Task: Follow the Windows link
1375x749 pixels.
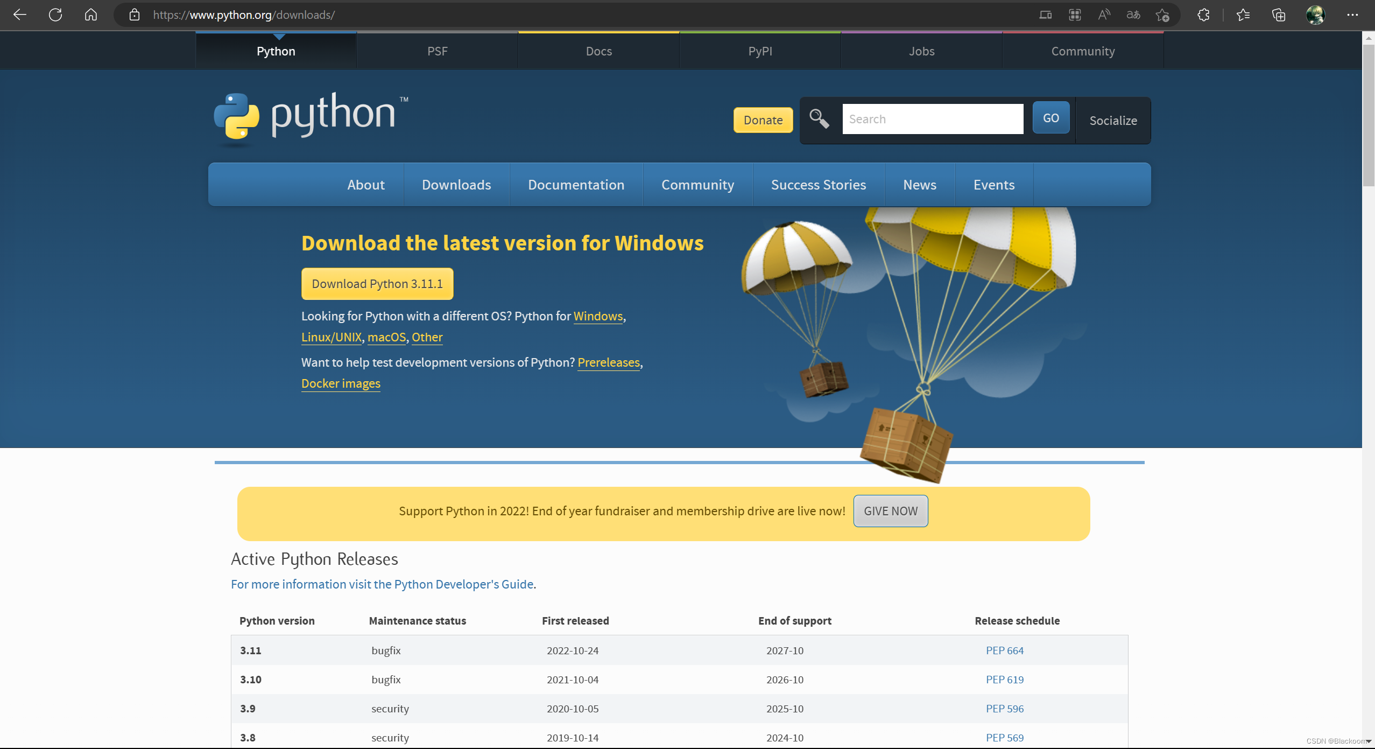Action: click(598, 316)
